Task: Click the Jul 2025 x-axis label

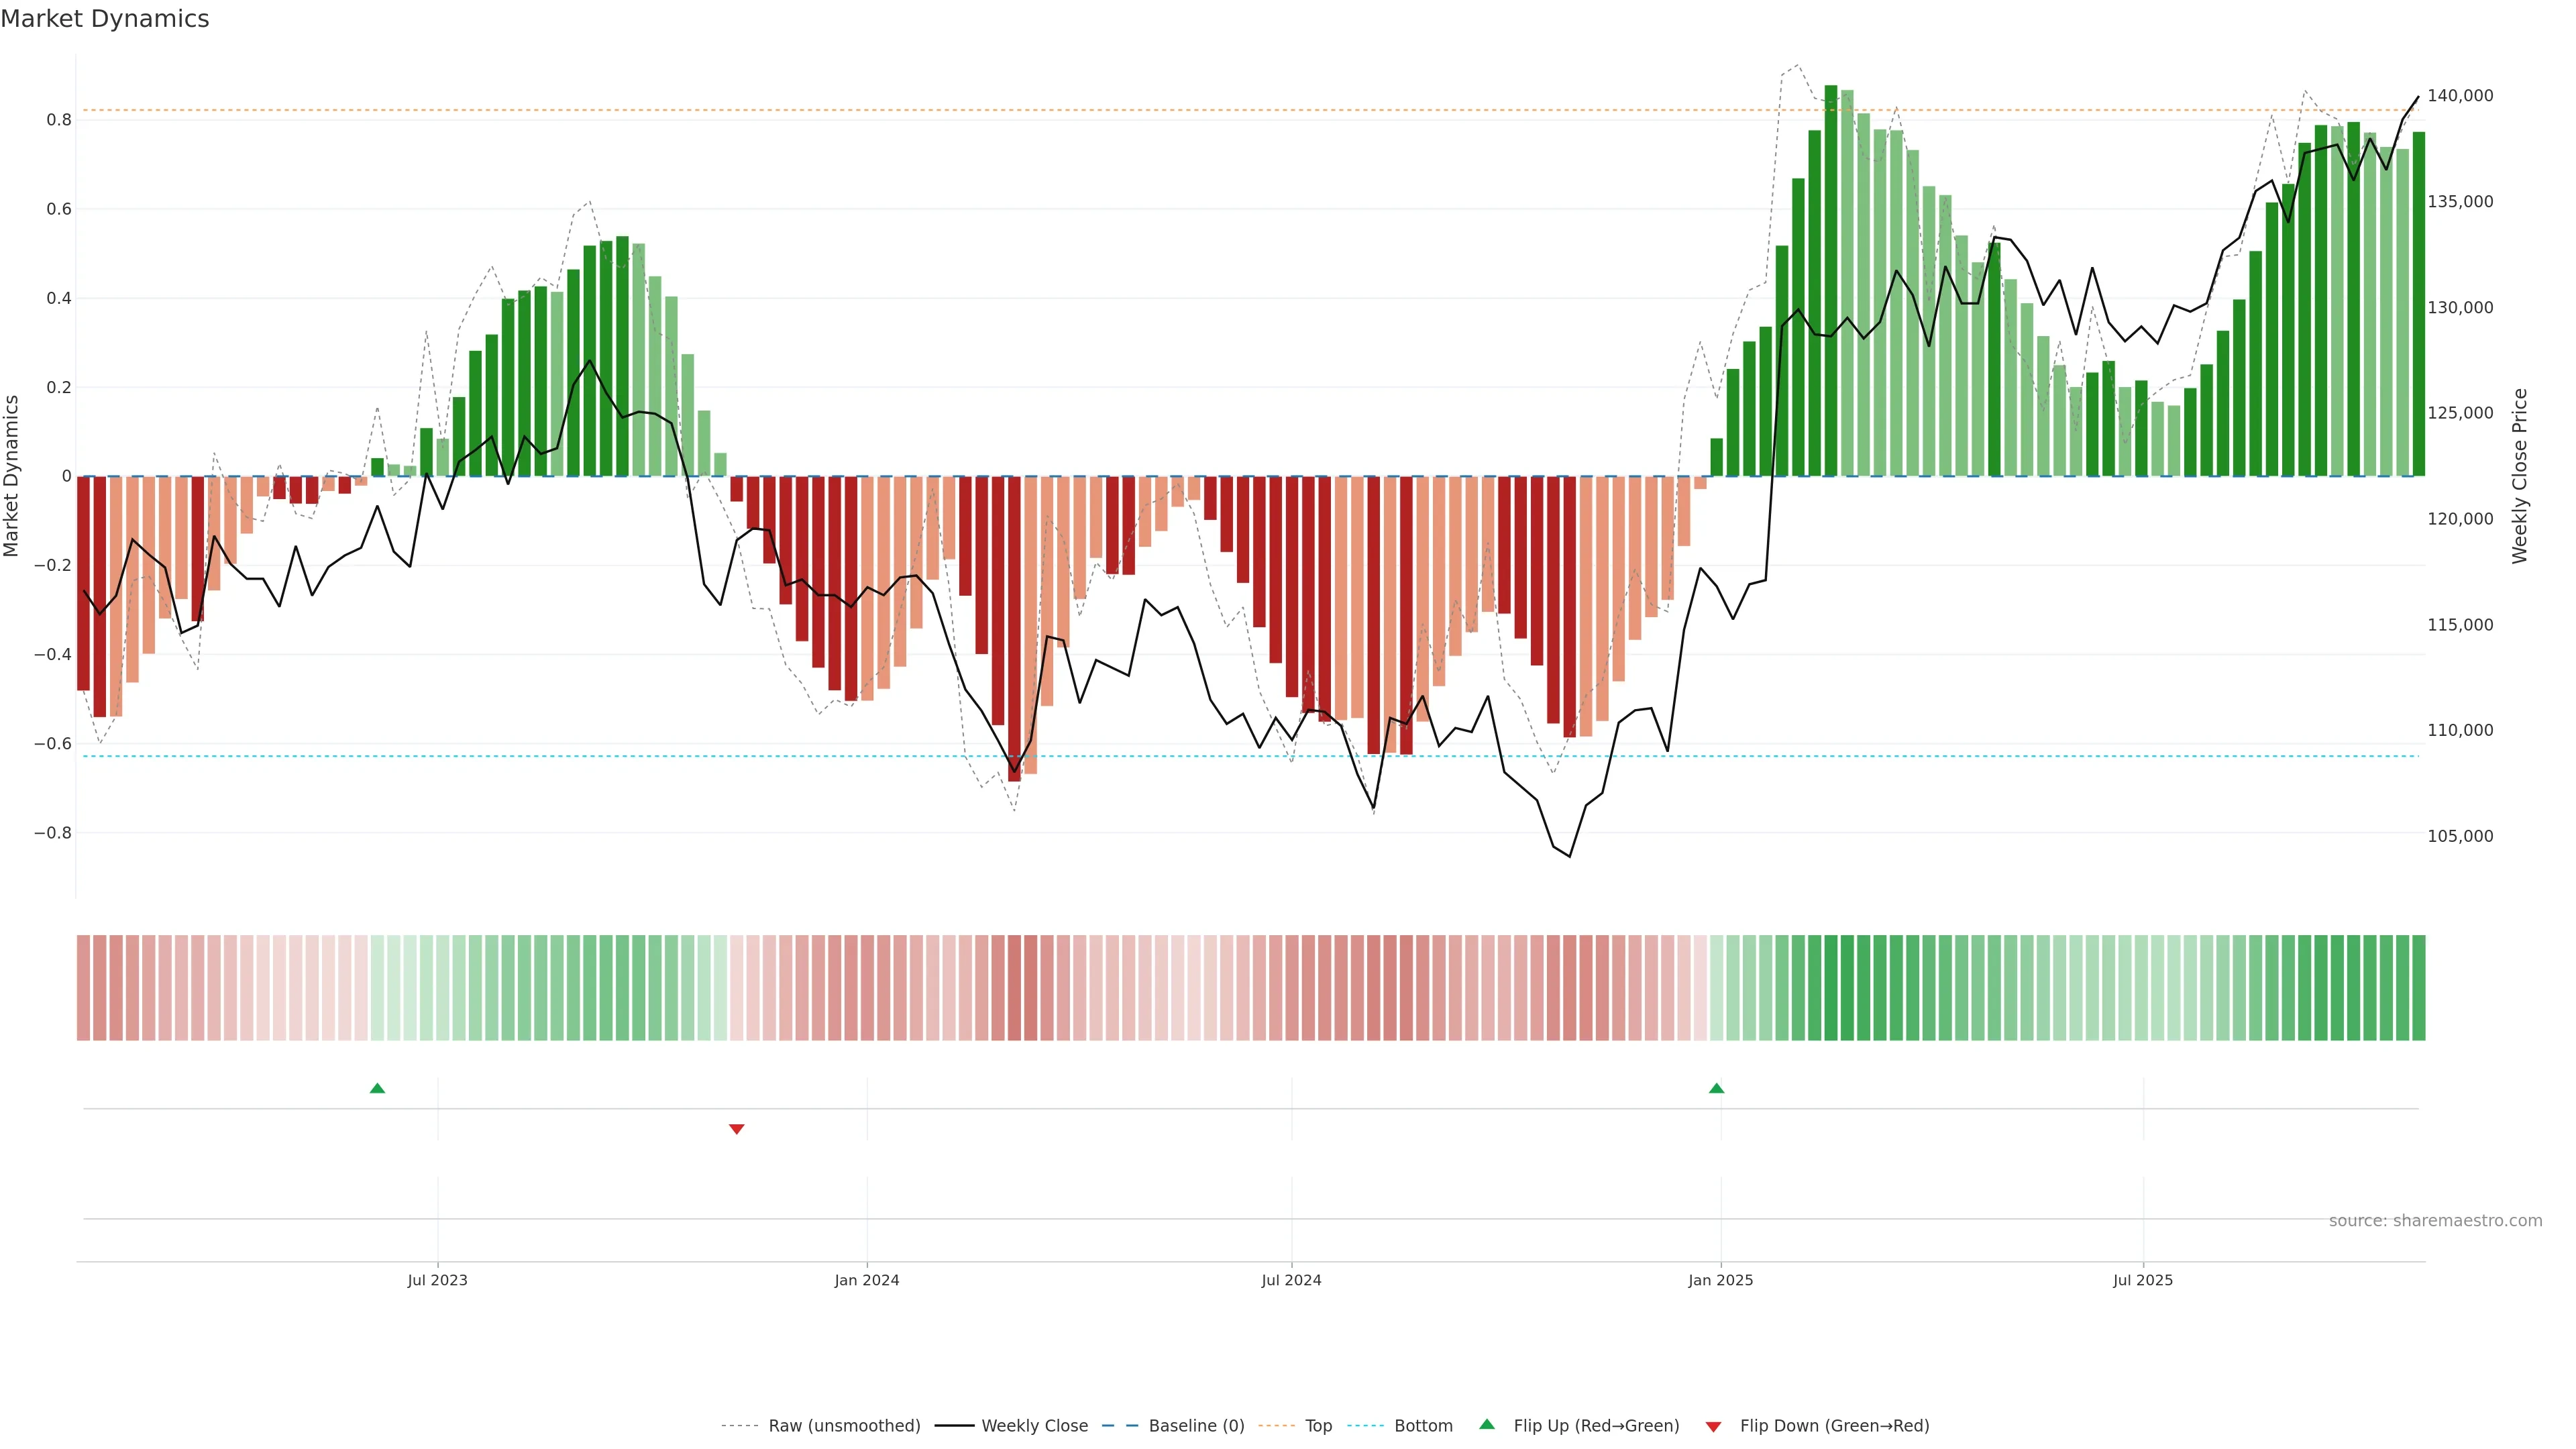Action: pyautogui.click(x=2142, y=1280)
